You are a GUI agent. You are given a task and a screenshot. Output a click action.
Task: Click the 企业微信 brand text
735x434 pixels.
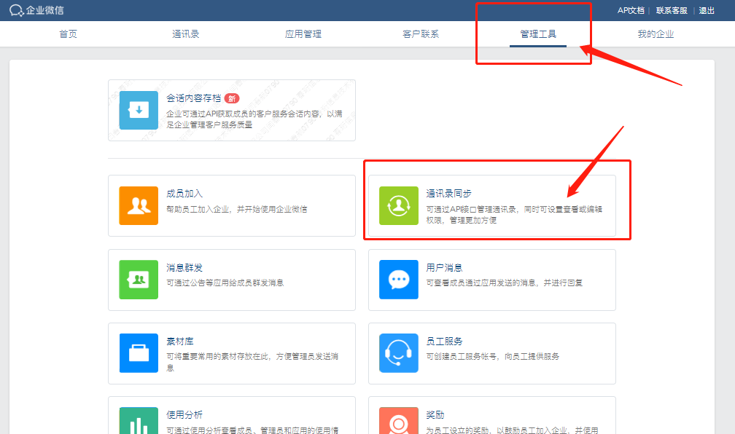[x=44, y=10]
